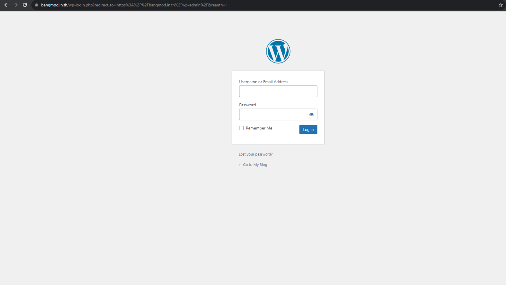This screenshot has width=506, height=285.
Task: Click the WordPress logo above the login form
Action: click(278, 51)
